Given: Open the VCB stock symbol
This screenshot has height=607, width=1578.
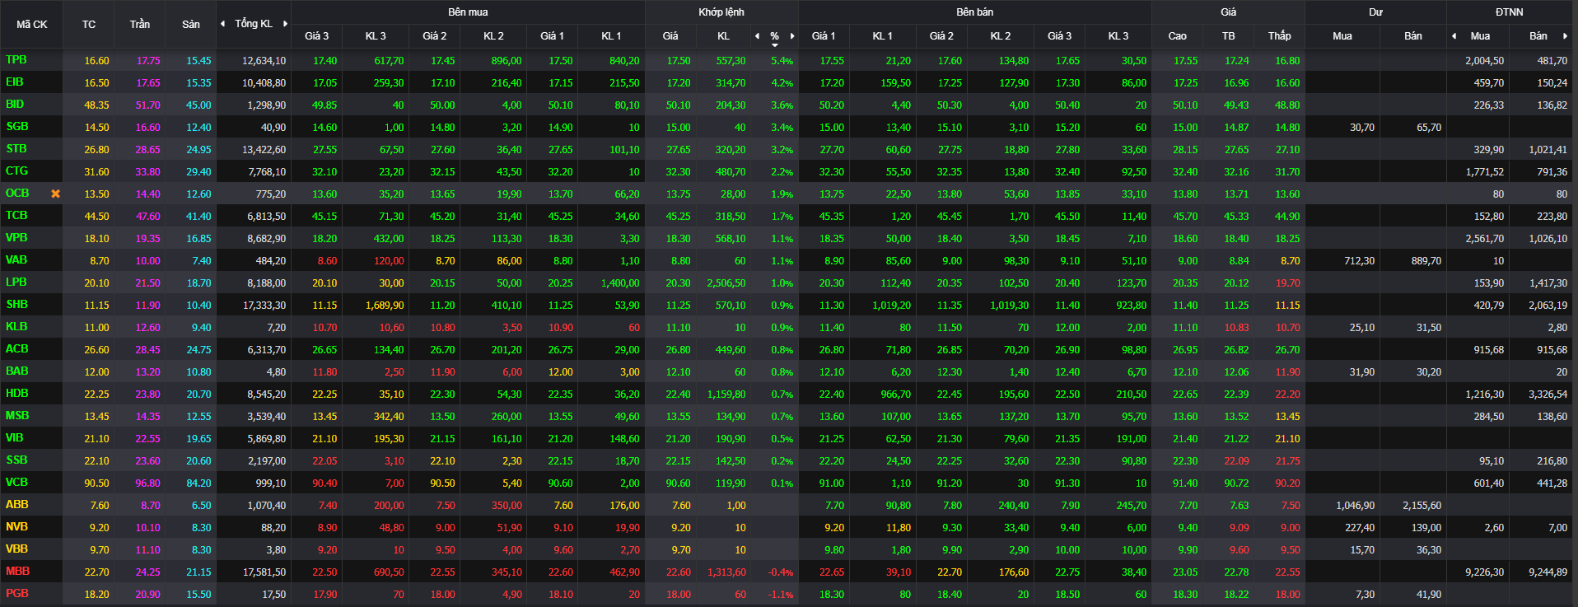Looking at the screenshot, I should (x=16, y=483).
